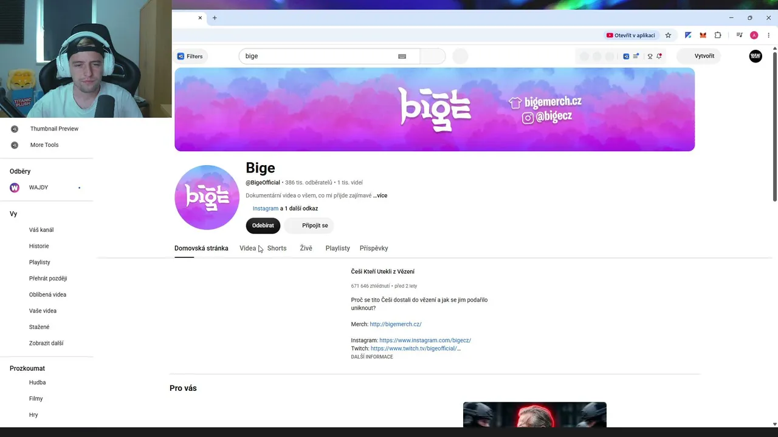Open Stažené downloads in sidebar
778x437 pixels.
click(x=40, y=327)
